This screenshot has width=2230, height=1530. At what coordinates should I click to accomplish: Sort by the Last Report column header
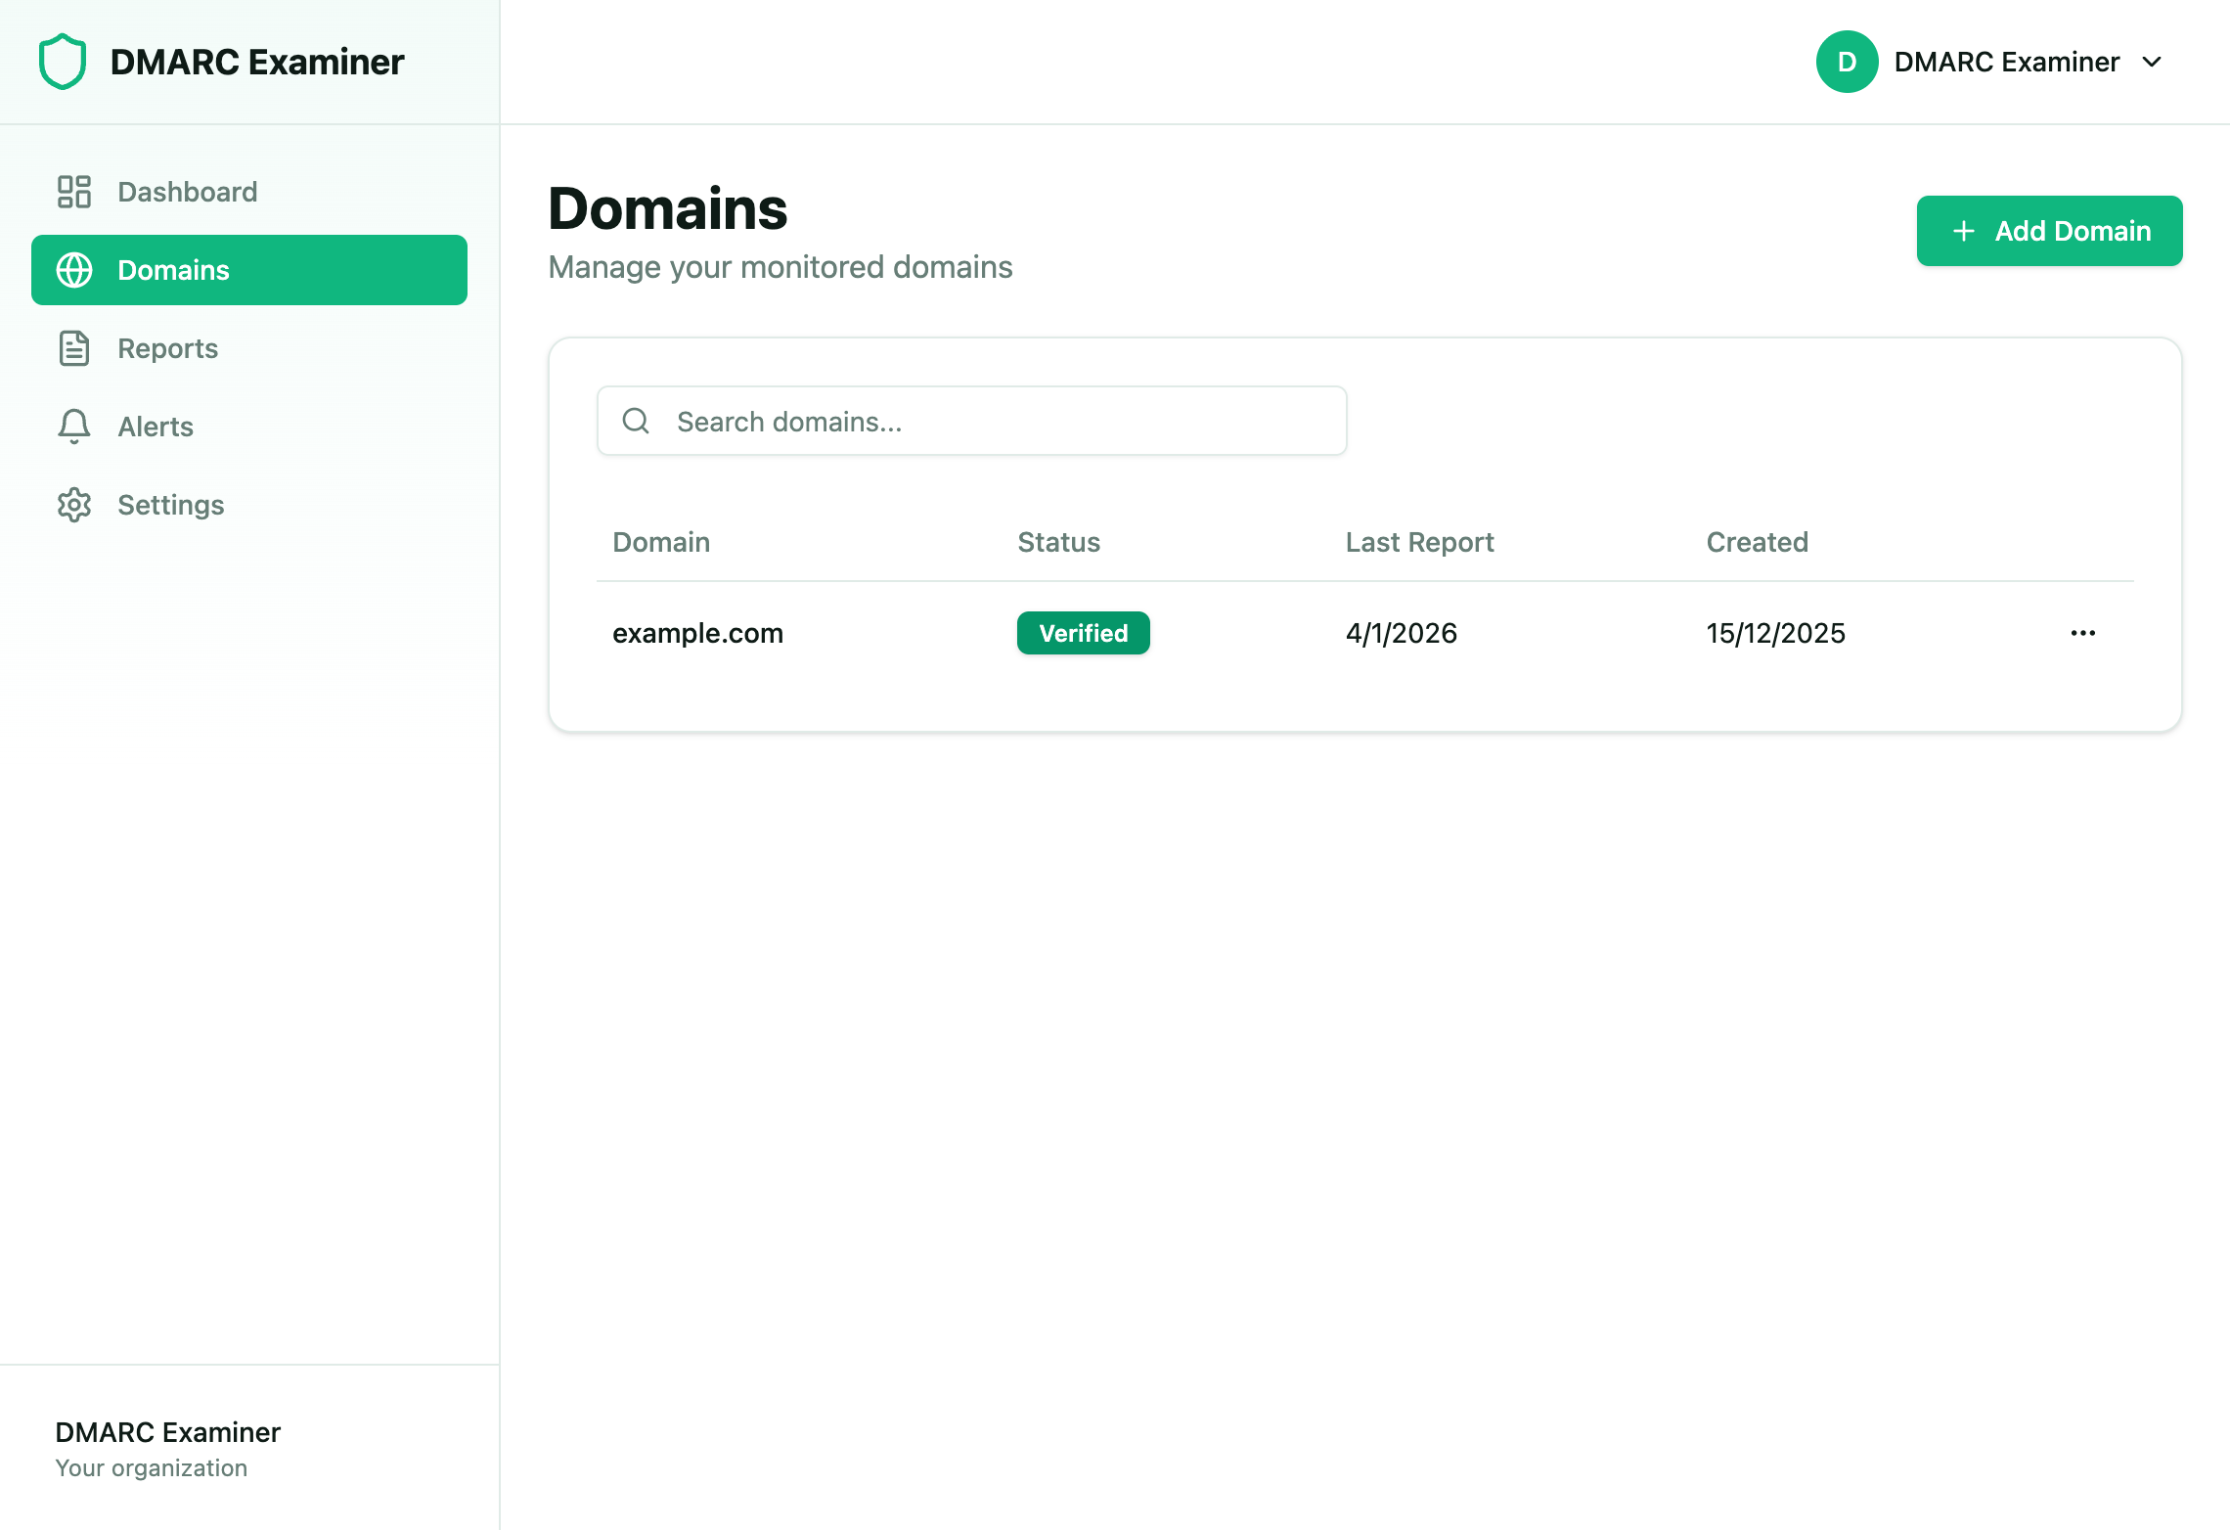tap(1419, 542)
